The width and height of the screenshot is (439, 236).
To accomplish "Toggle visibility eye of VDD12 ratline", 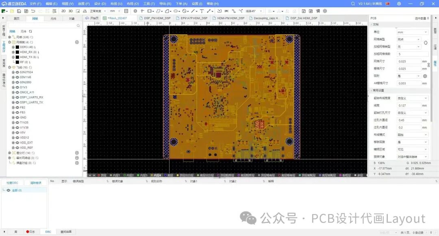I will [x=17, y=138].
